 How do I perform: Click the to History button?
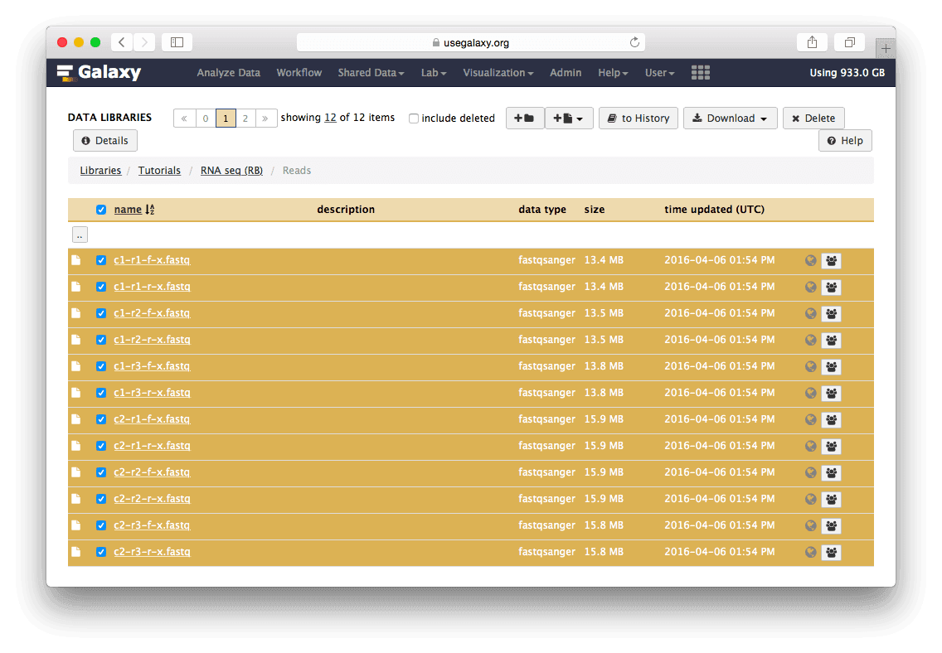coord(638,119)
